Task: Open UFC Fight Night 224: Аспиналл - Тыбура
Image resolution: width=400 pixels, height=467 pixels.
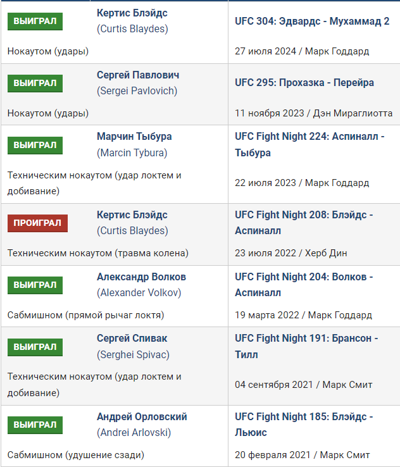Action: tap(309, 144)
